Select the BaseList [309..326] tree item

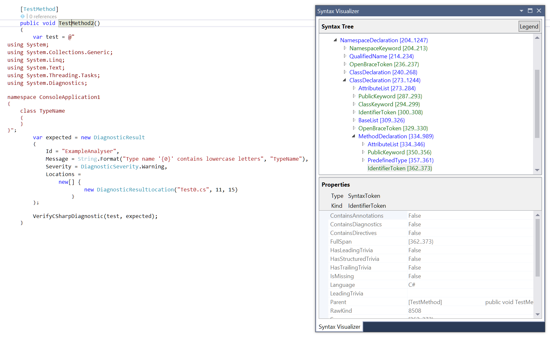coord(381,120)
